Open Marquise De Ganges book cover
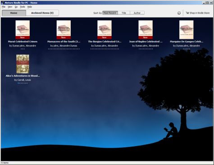The width and height of the screenshot is (214, 165). (186, 30)
